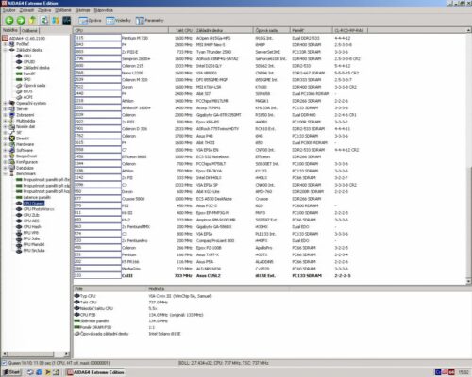This screenshot has height=377, width=472.
Task: Open the Nástroje menu
Action: (x=82, y=10)
